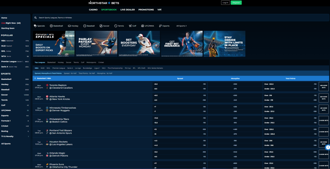Select the Golf icon
This screenshot has height=169, width=330.
pyautogui.click(x=130, y=26)
